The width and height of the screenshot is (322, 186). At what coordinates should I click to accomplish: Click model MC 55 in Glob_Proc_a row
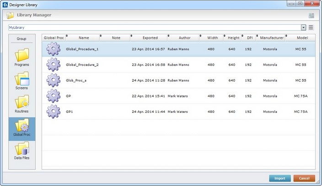pos(301,80)
